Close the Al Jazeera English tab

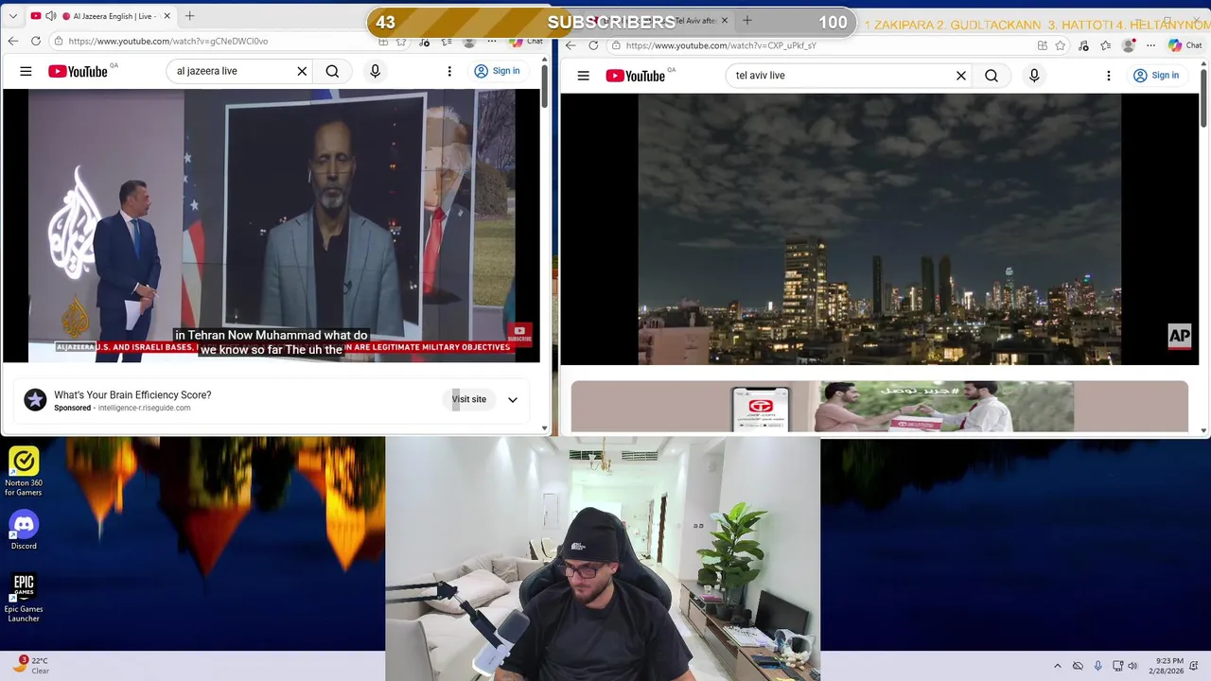coord(167,16)
